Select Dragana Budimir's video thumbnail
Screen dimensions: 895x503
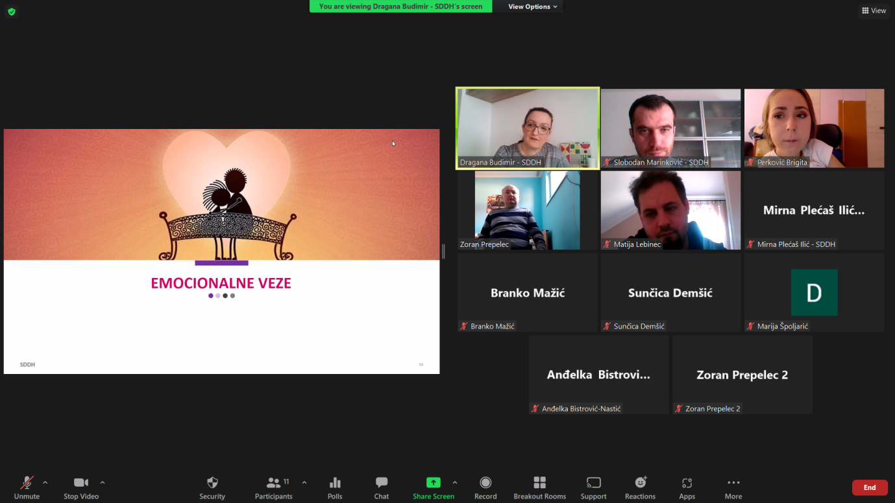click(528, 128)
